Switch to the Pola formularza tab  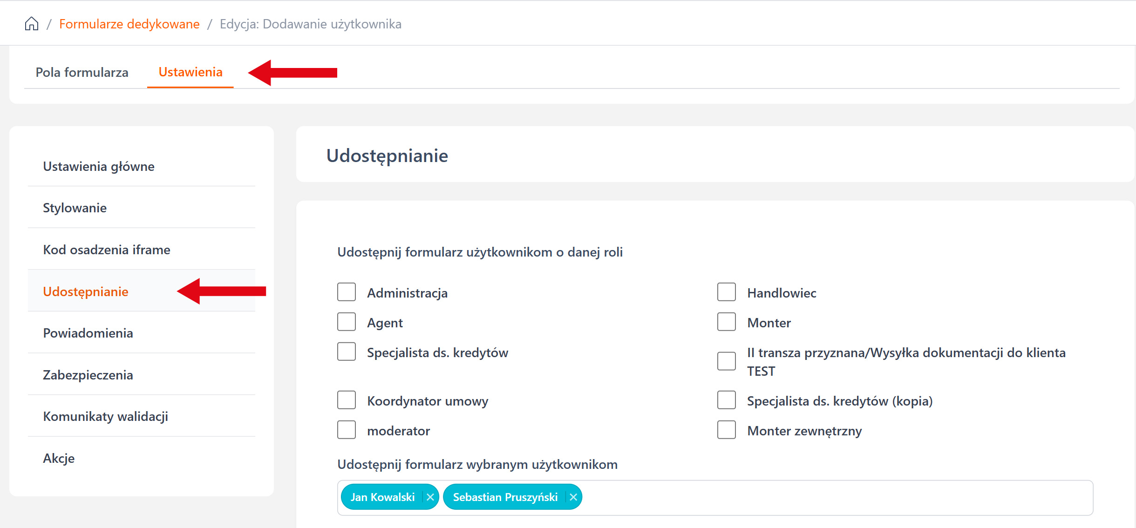click(x=82, y=73)
